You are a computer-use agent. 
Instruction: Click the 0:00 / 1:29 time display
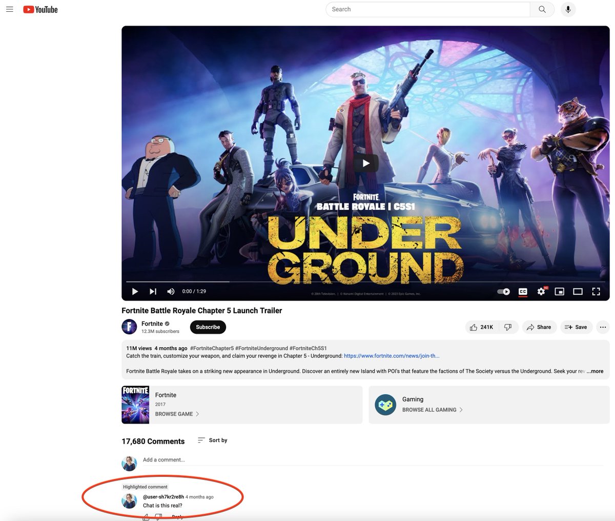coord(194,291)
